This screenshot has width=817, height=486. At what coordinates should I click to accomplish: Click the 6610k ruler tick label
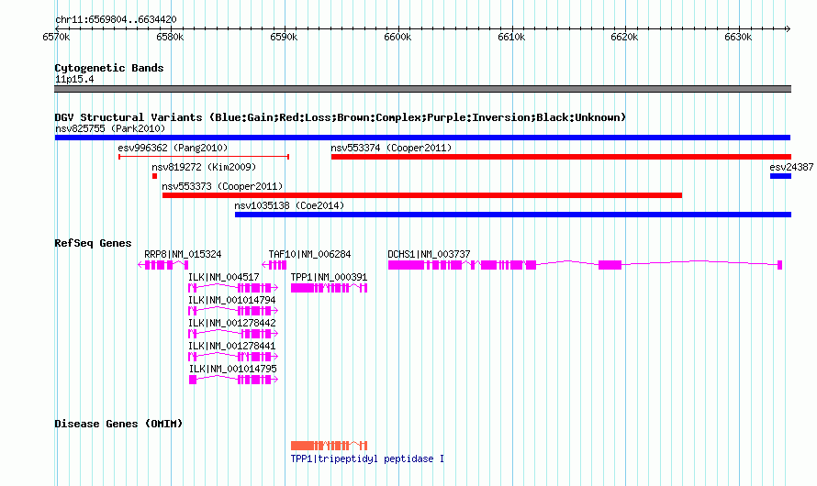[511, 37]
